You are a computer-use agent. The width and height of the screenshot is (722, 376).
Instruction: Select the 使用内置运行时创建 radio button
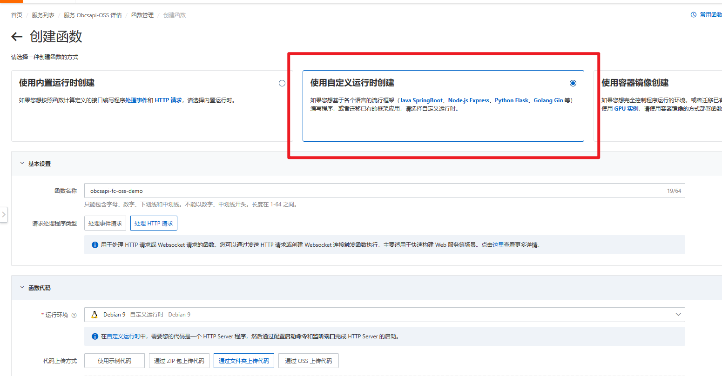click(282, 83)
